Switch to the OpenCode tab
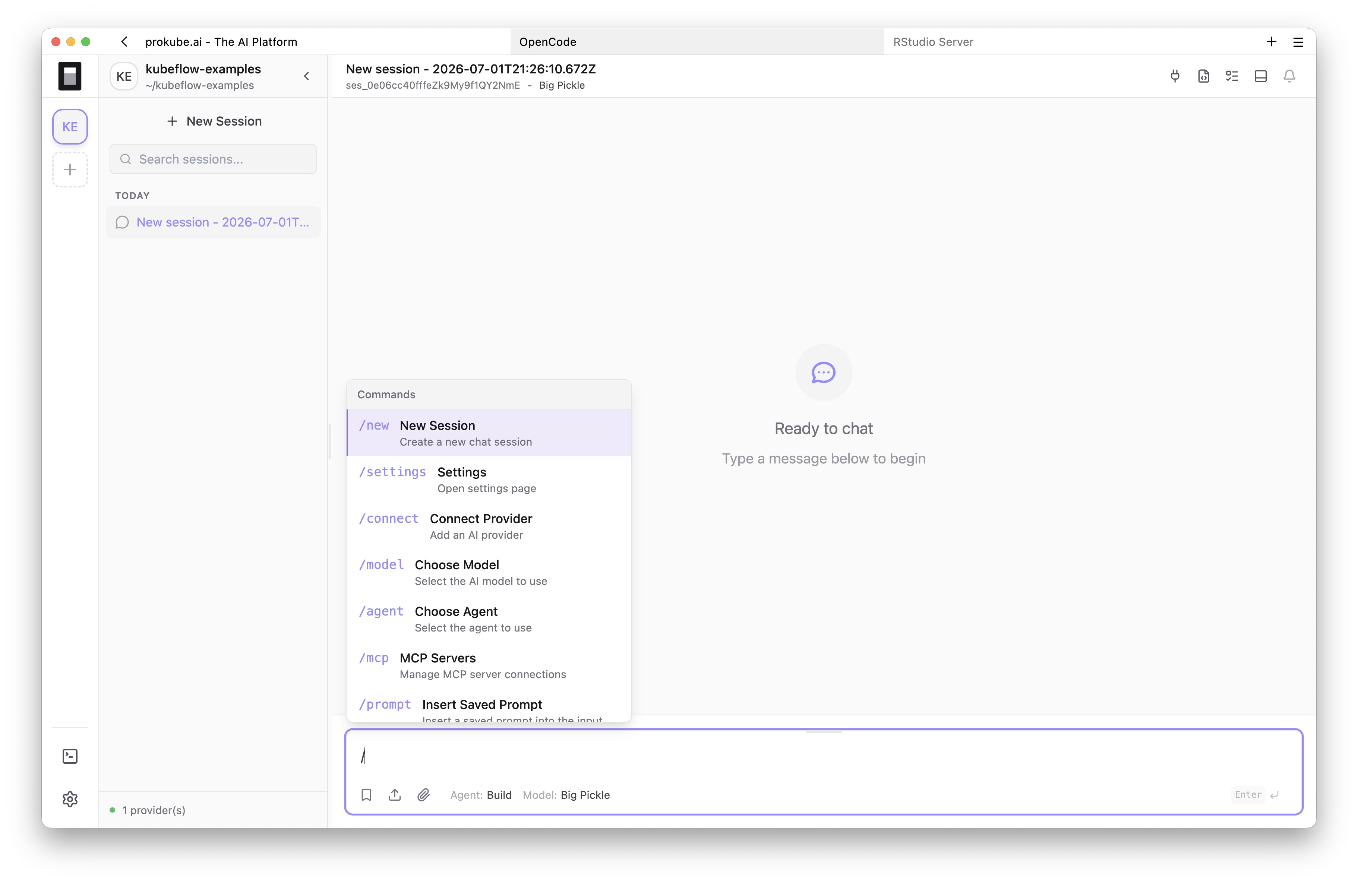 697,42
